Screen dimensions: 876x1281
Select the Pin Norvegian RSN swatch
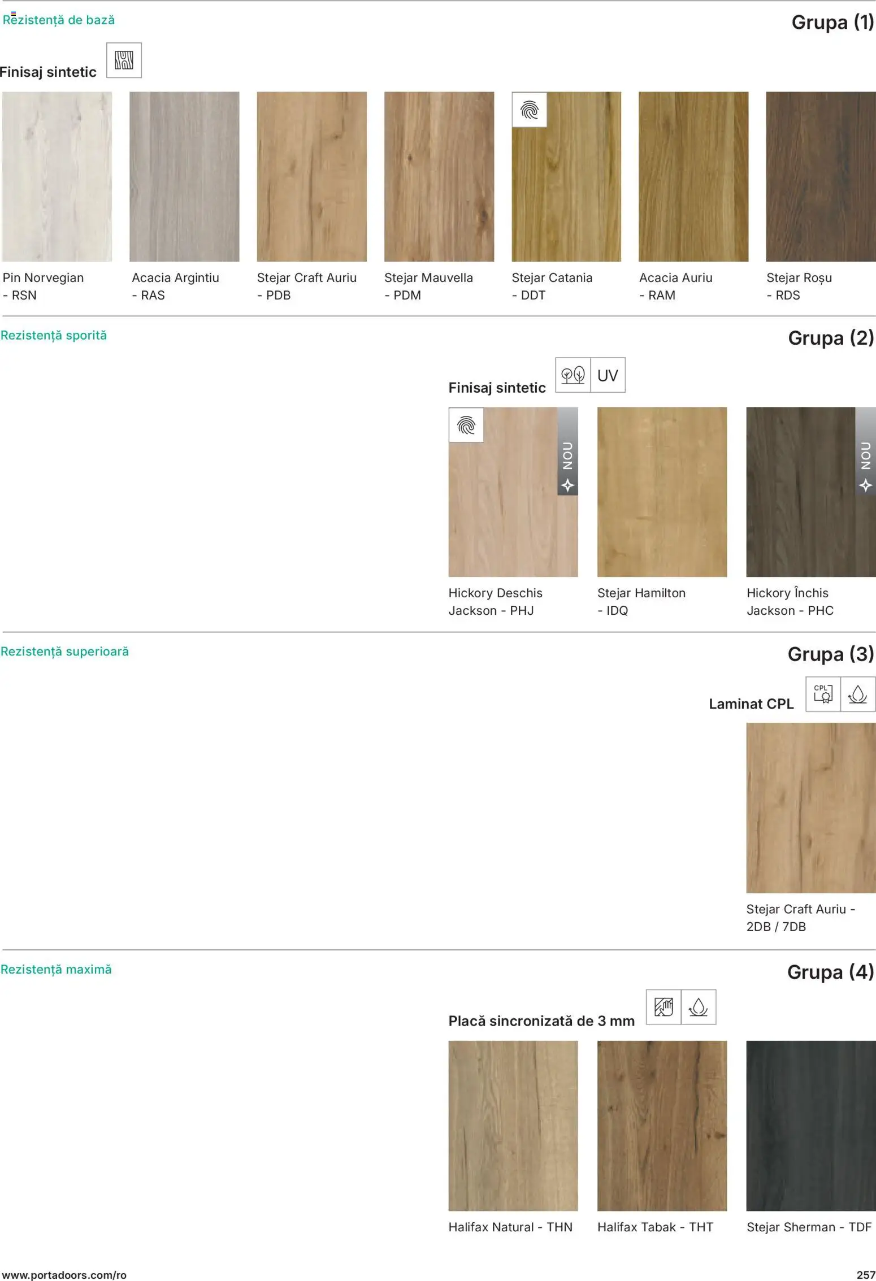pos(57,176)
